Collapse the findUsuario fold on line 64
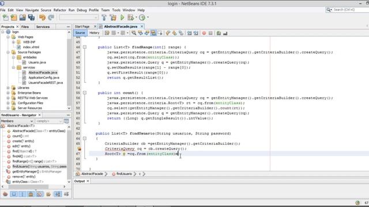Image resolution: width=369 pixels, height=207 pixels. [85, 139]
